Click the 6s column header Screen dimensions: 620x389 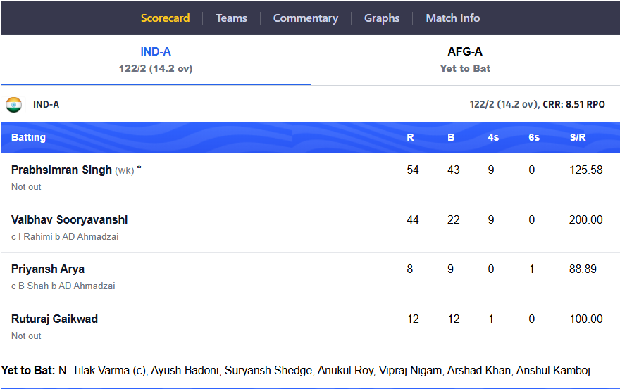click(x=534, y=137)
